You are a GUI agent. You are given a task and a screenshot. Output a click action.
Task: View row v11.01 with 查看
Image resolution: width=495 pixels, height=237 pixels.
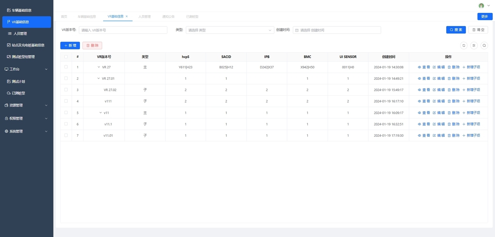coord(424,135)
